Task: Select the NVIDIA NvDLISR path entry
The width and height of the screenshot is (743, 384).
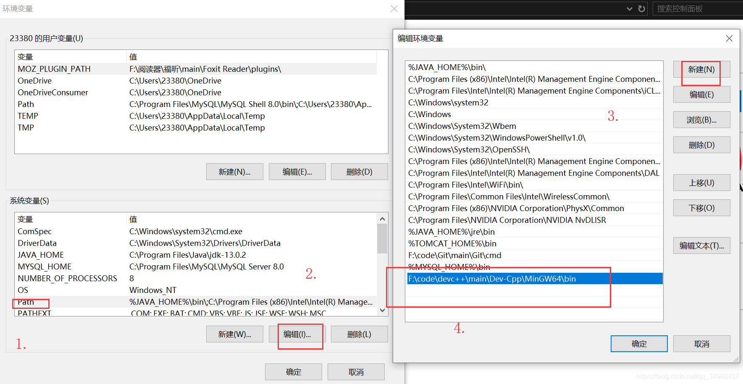Action: (534, 220)
